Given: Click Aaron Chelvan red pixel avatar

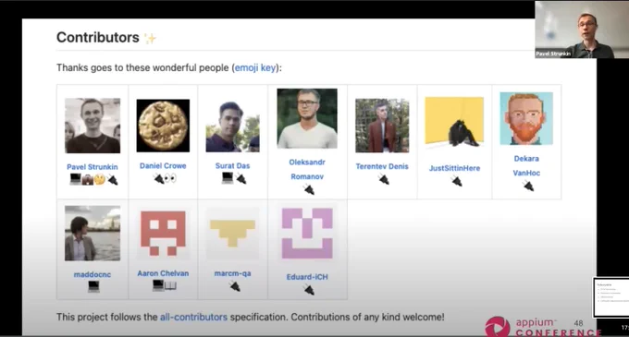Looking at the screenshot, I should click(x=163, y=233).
